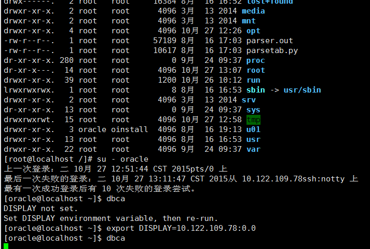Image resolution: width=370 pixels, height=249 pixels.
Task: Click the green terminal cursor block
Action: (x=6, y=246)
